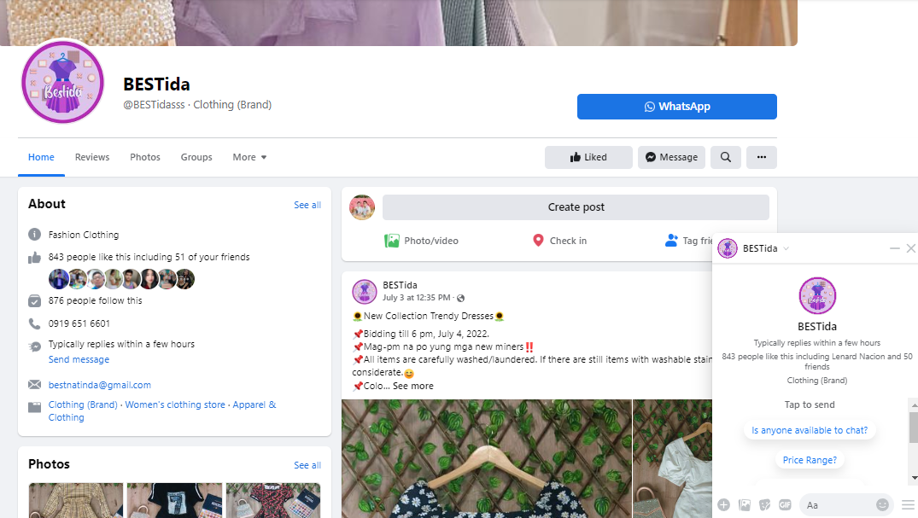
Task: Open the white top post image
Action: (x=673, y=458)
